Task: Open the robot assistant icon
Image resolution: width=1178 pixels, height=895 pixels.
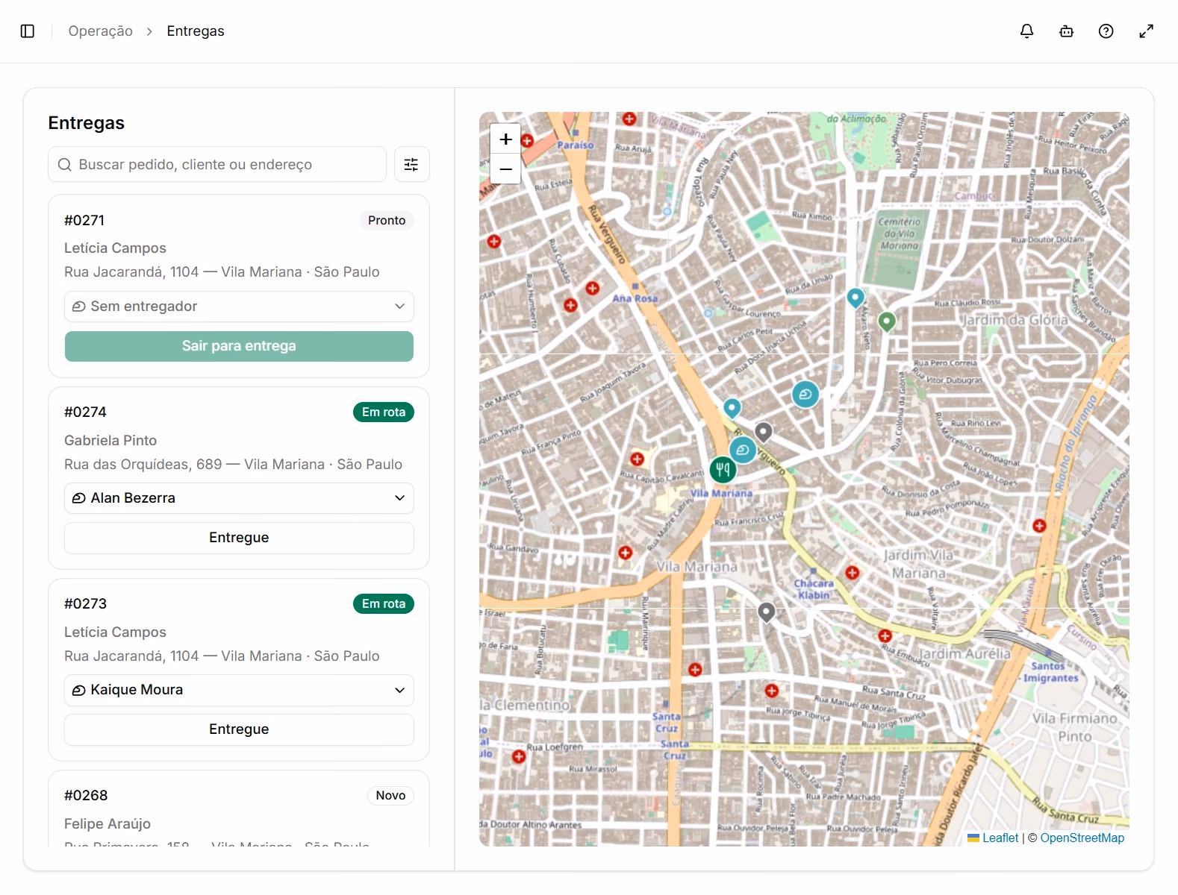Action: (x=1067, y=31)
